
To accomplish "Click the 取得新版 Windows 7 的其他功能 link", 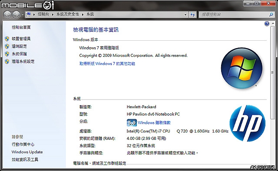I will pyautogui.click(x=107, y=64).
